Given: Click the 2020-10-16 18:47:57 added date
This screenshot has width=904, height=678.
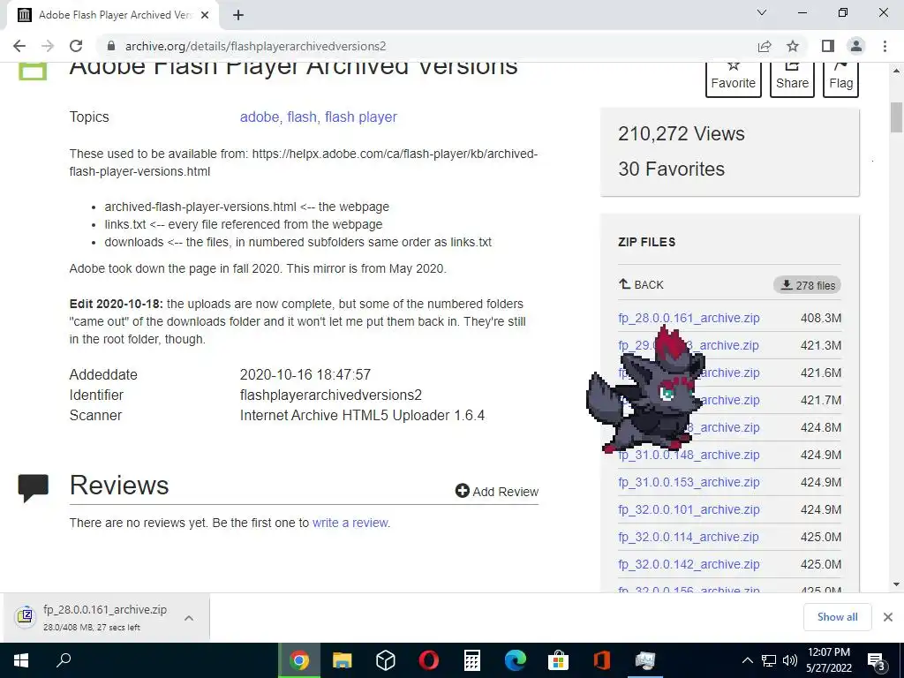Looking at the screenshot, I should pos(305,374).
